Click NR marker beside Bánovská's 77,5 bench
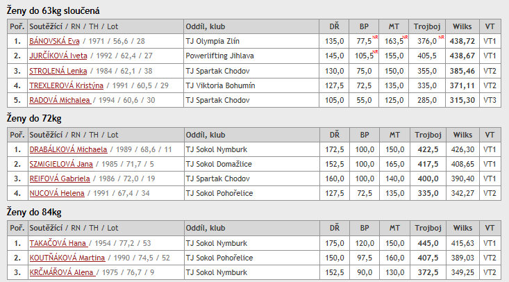This screenshot has width=509, height=282. (375, 38)
